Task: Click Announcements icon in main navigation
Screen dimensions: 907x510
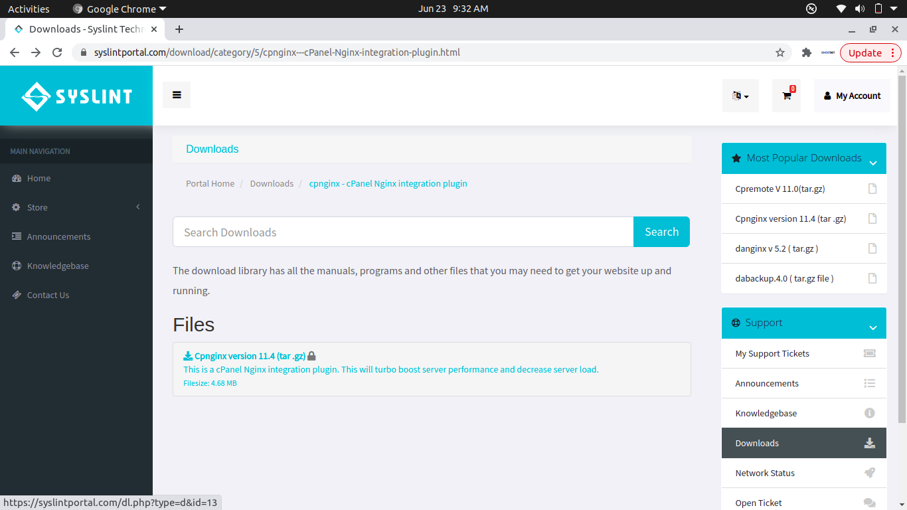Action: point(17,236)
